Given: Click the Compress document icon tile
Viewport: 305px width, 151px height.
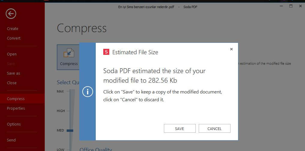Looking at the screenshot, I should coord(68,57).
